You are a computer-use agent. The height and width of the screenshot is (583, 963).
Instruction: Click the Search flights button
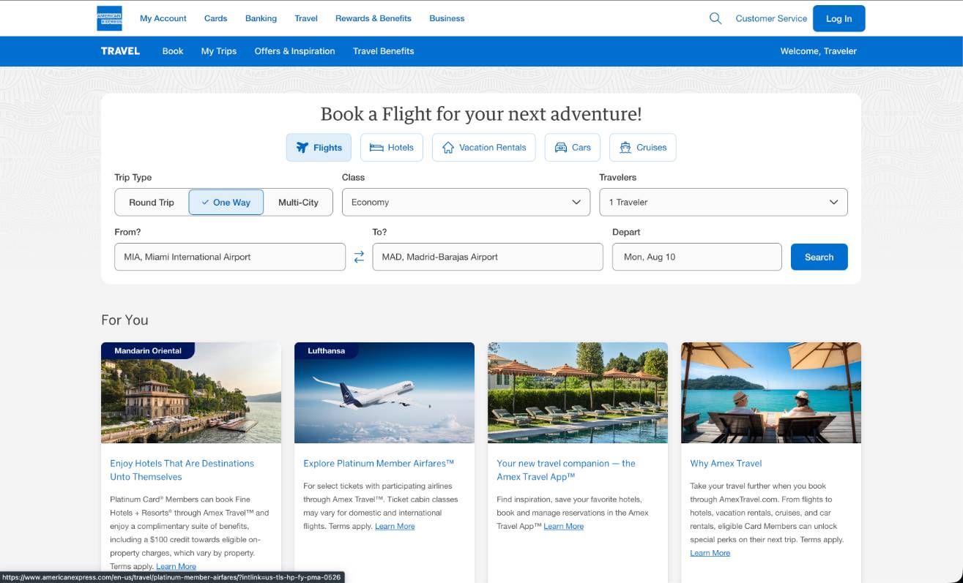pos(819,257)
